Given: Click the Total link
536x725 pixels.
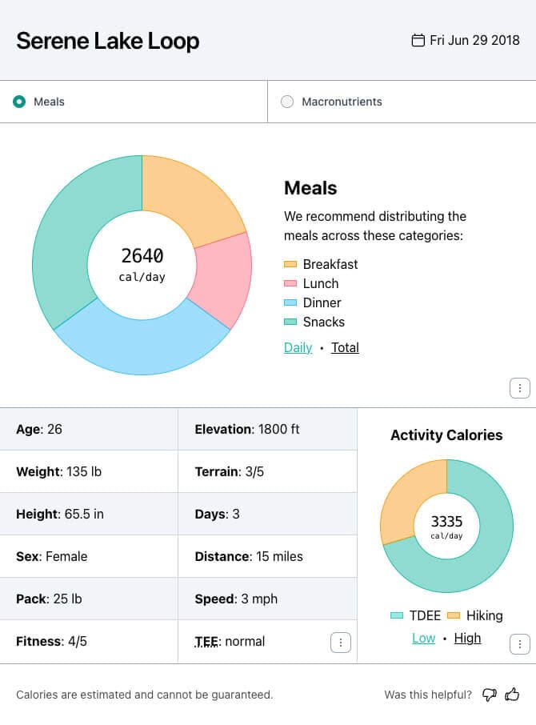Looking at the screenshot, I should [346, 347].
